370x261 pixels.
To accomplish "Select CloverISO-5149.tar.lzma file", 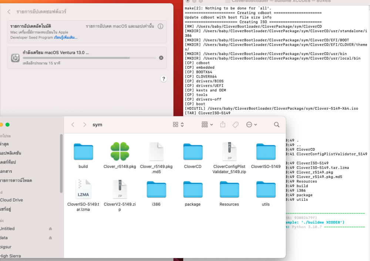I will click(x=83, y=189).
